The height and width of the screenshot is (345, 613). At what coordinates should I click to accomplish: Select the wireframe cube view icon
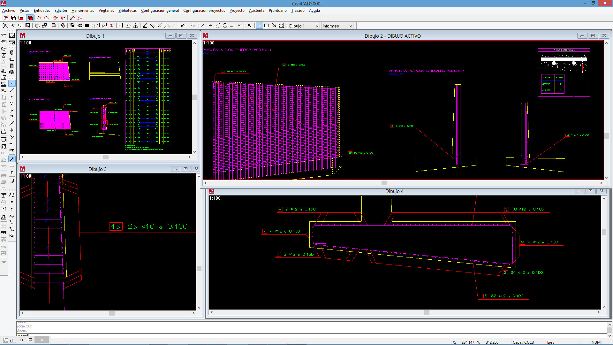(x=6, y=18)
